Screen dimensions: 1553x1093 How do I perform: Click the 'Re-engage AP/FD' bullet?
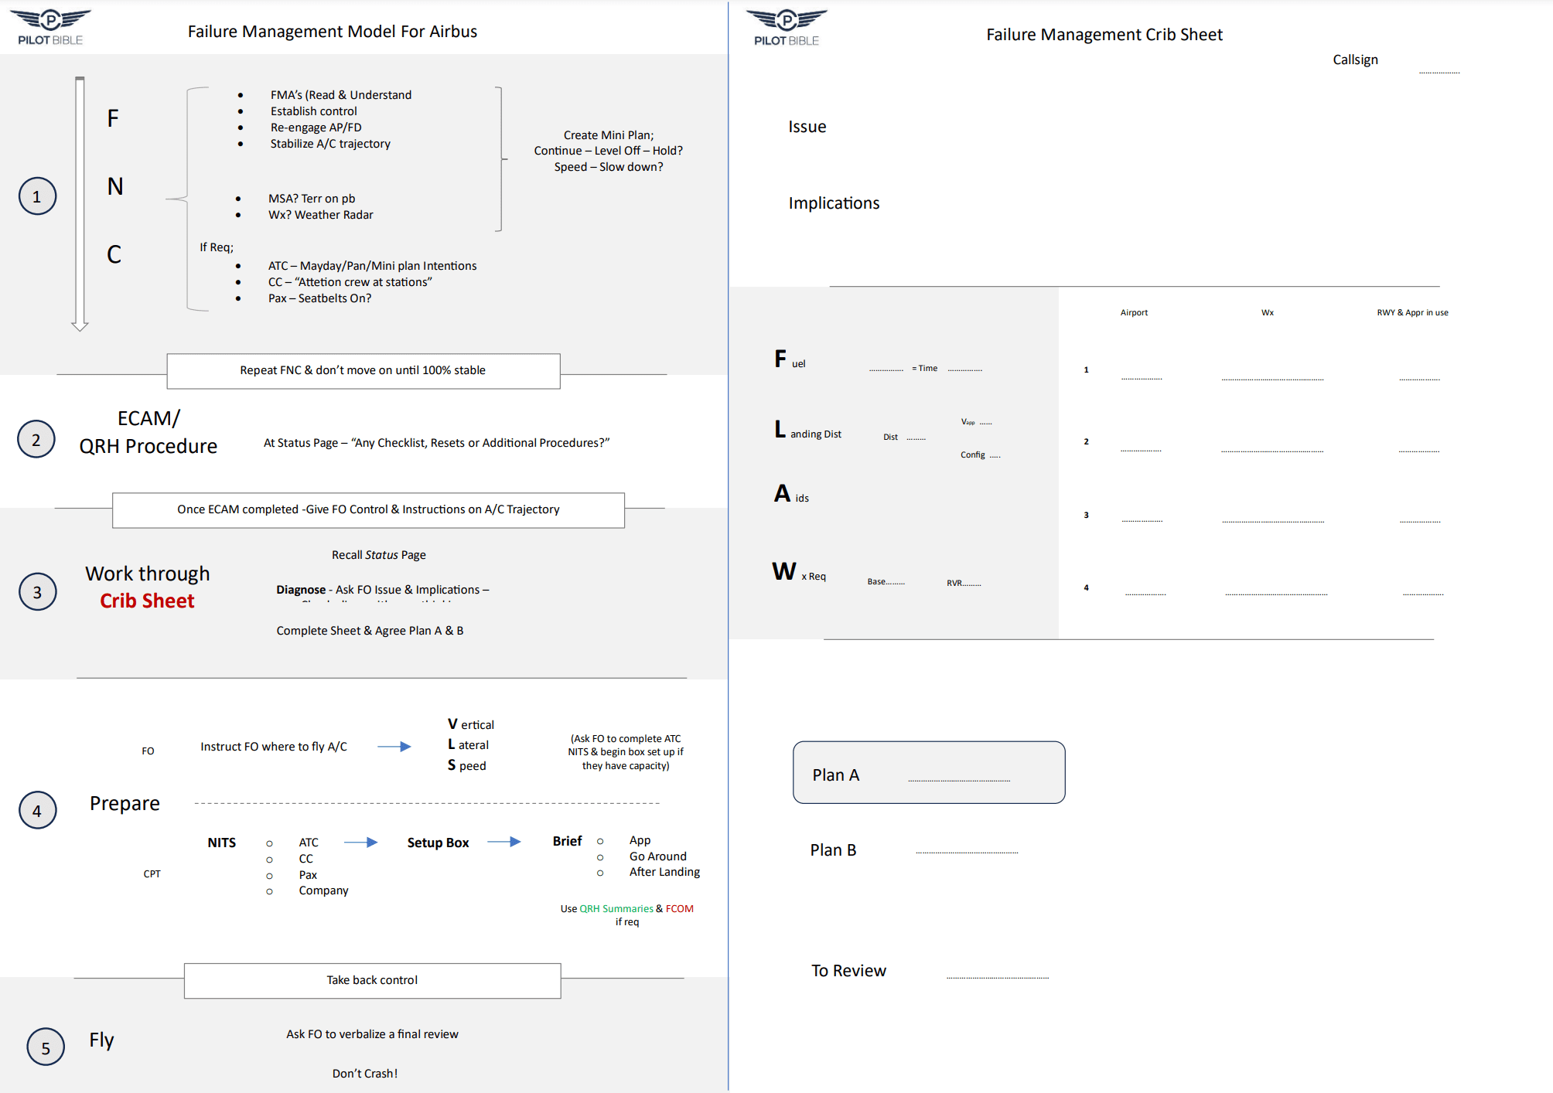316,127
